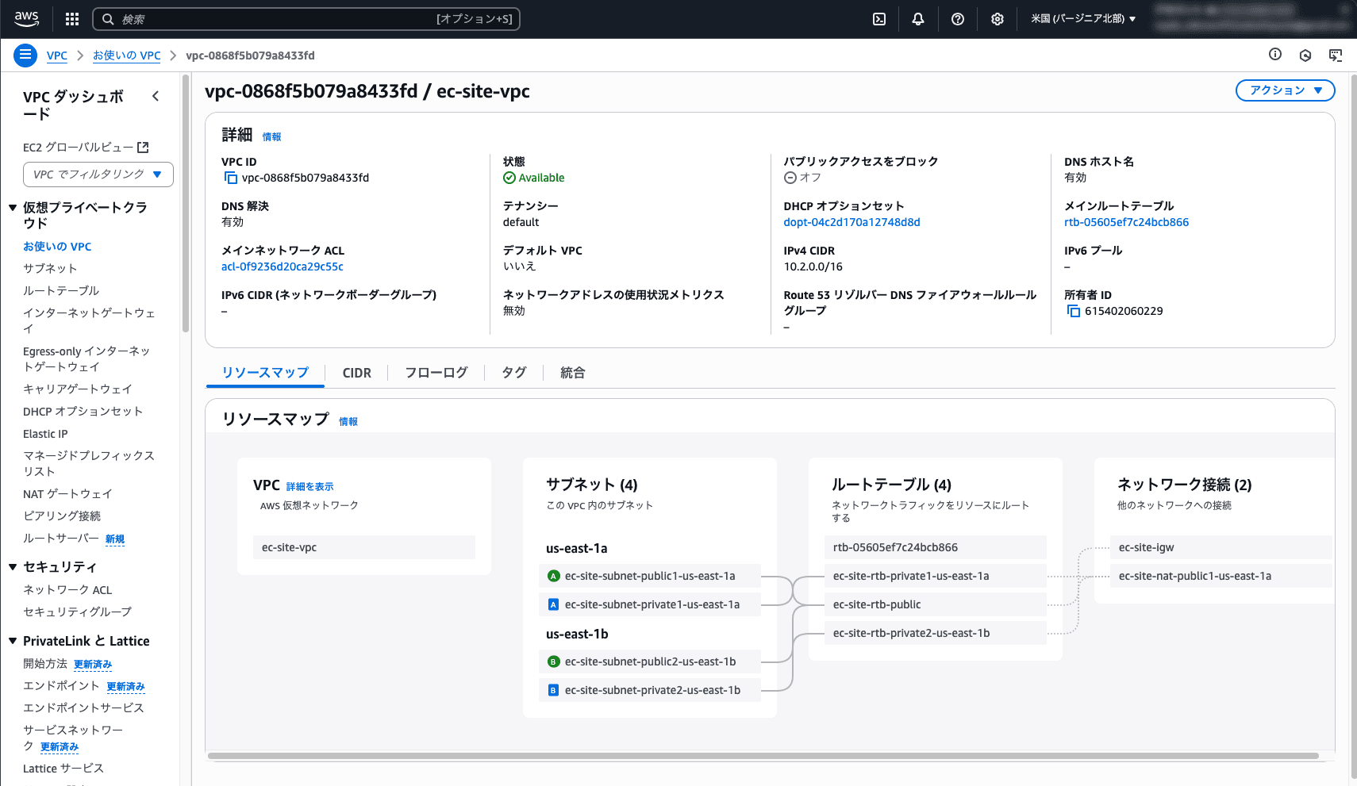Collapse the Security section in sidebar
Screen dimensions: 1357x786
point(13,566)
